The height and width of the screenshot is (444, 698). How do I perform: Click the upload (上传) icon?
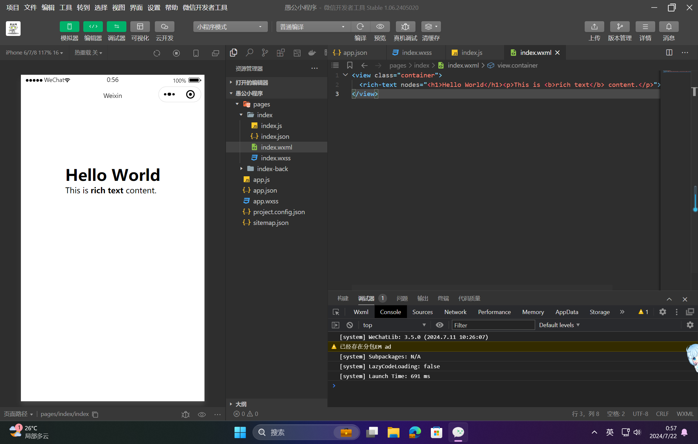point(594,27)
